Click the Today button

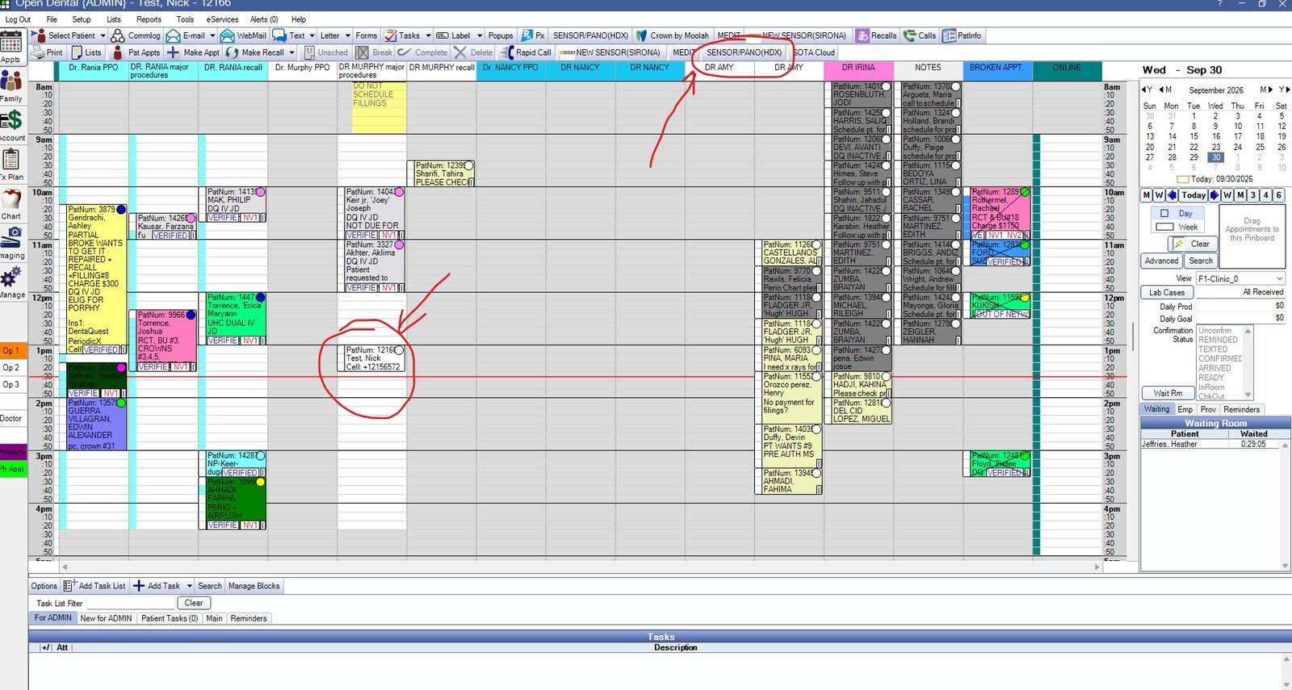pyautogui.click(x=1193, y=195)
